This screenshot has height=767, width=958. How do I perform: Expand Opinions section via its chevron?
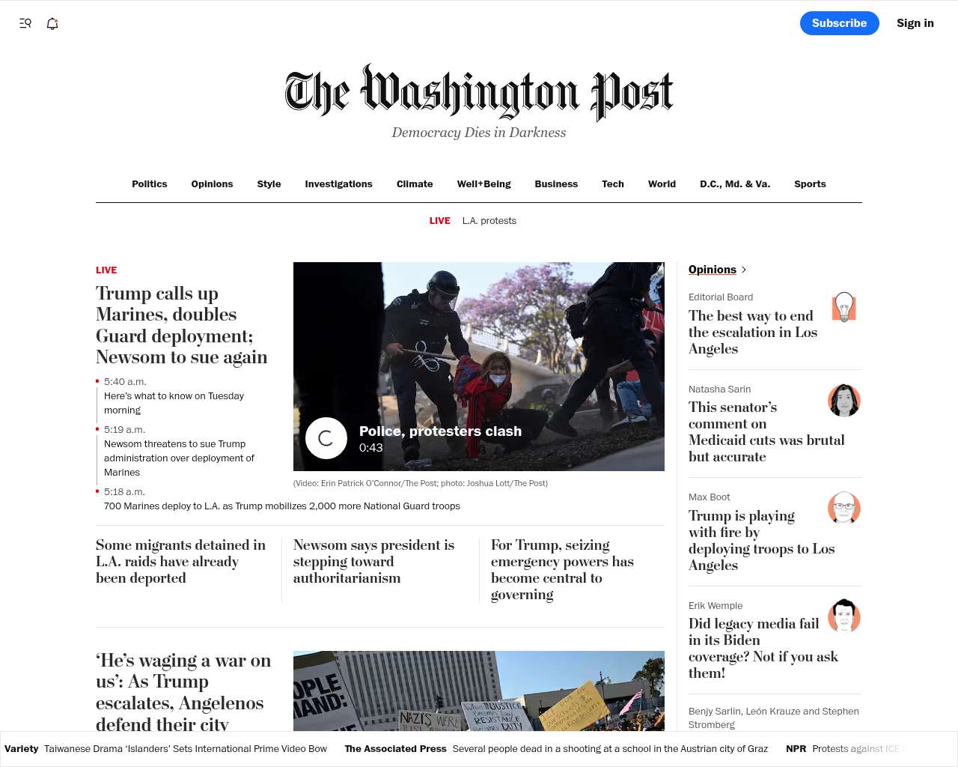point(743,270)
